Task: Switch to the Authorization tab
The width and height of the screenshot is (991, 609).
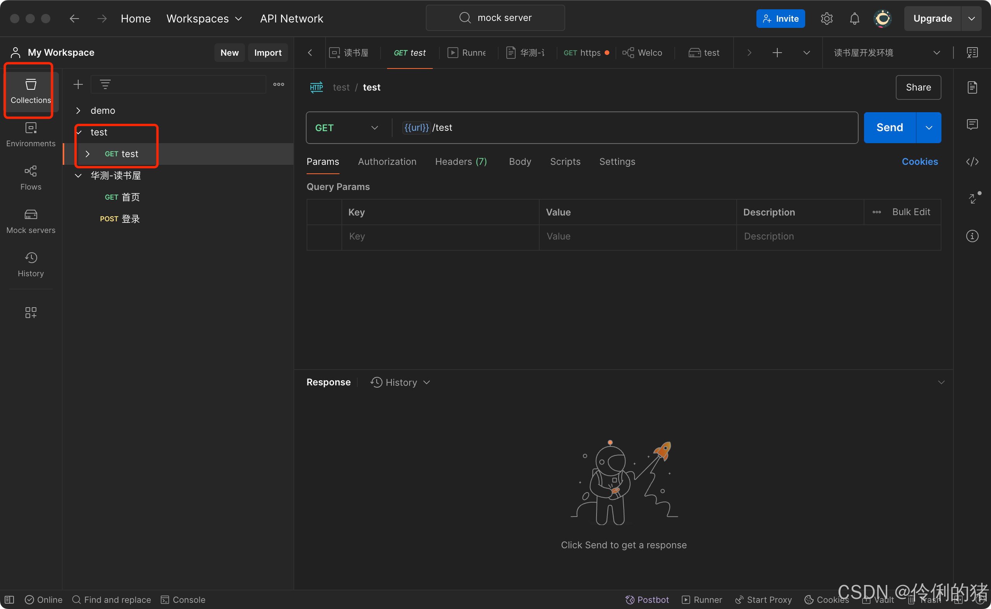Action: [386, 161]
